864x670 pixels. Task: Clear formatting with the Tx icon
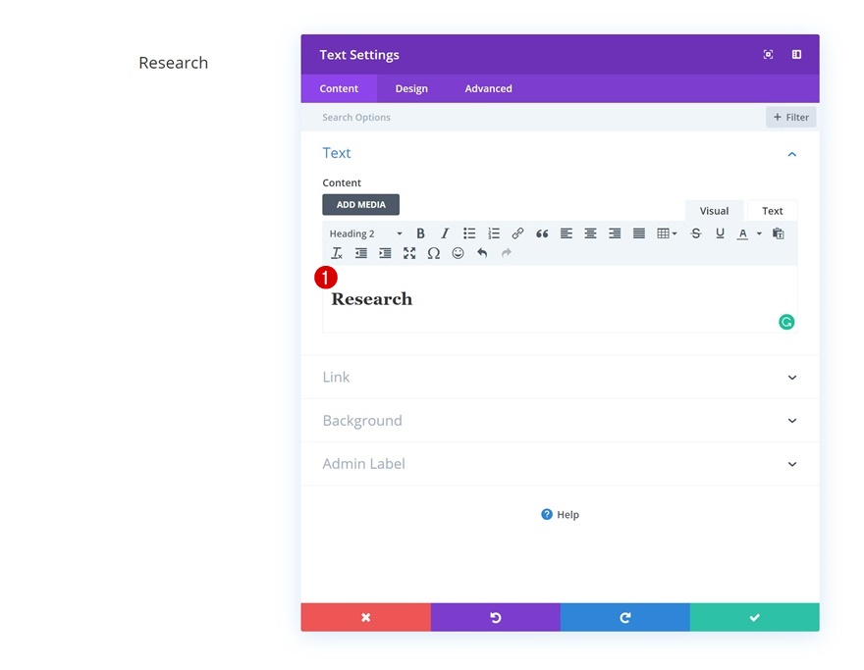(337, 253)
